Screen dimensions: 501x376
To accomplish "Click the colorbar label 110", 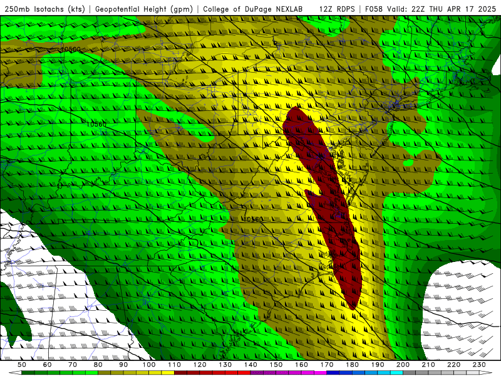I will [x=175, y=365].
